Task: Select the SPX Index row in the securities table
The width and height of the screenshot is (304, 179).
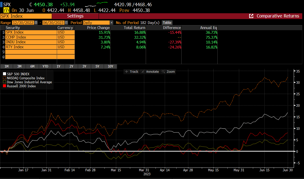Action: 31,32
